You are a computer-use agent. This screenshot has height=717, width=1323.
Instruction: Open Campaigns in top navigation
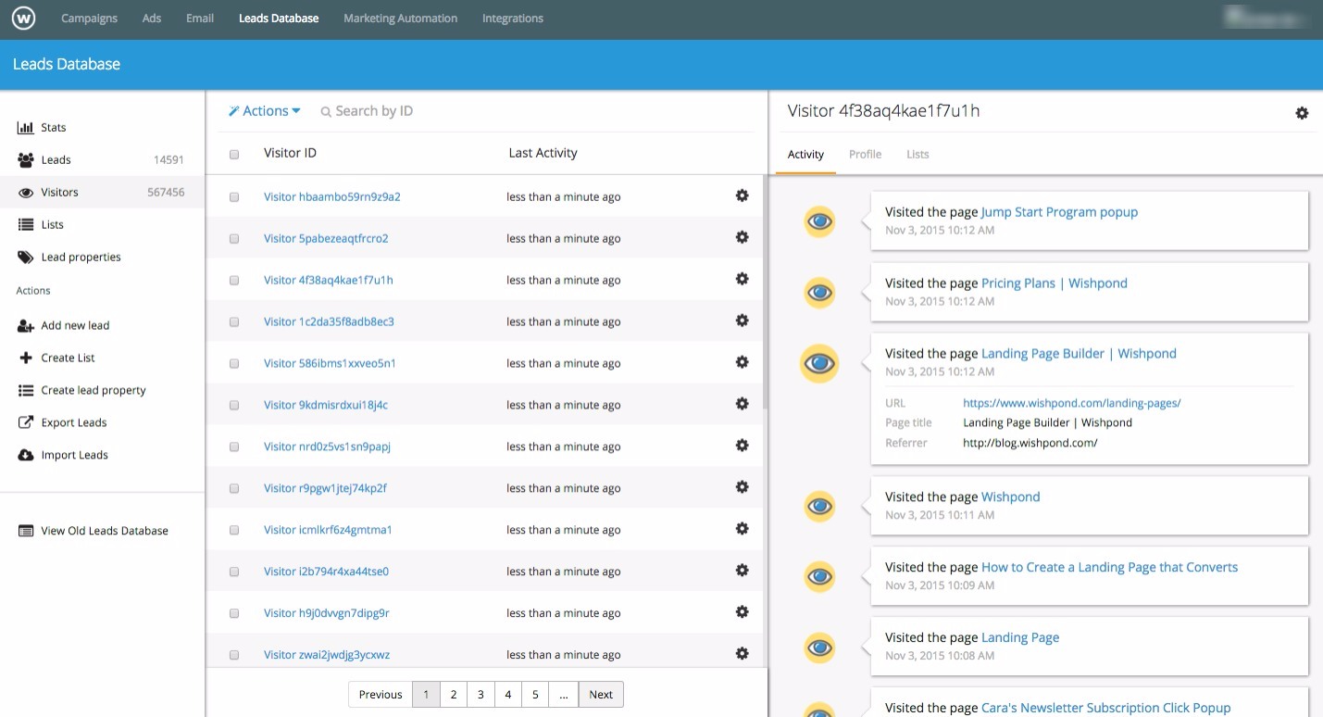point(89,19)
